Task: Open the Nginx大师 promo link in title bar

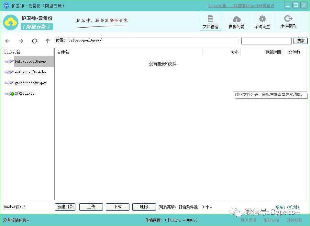Action: [x=241, y=6]
